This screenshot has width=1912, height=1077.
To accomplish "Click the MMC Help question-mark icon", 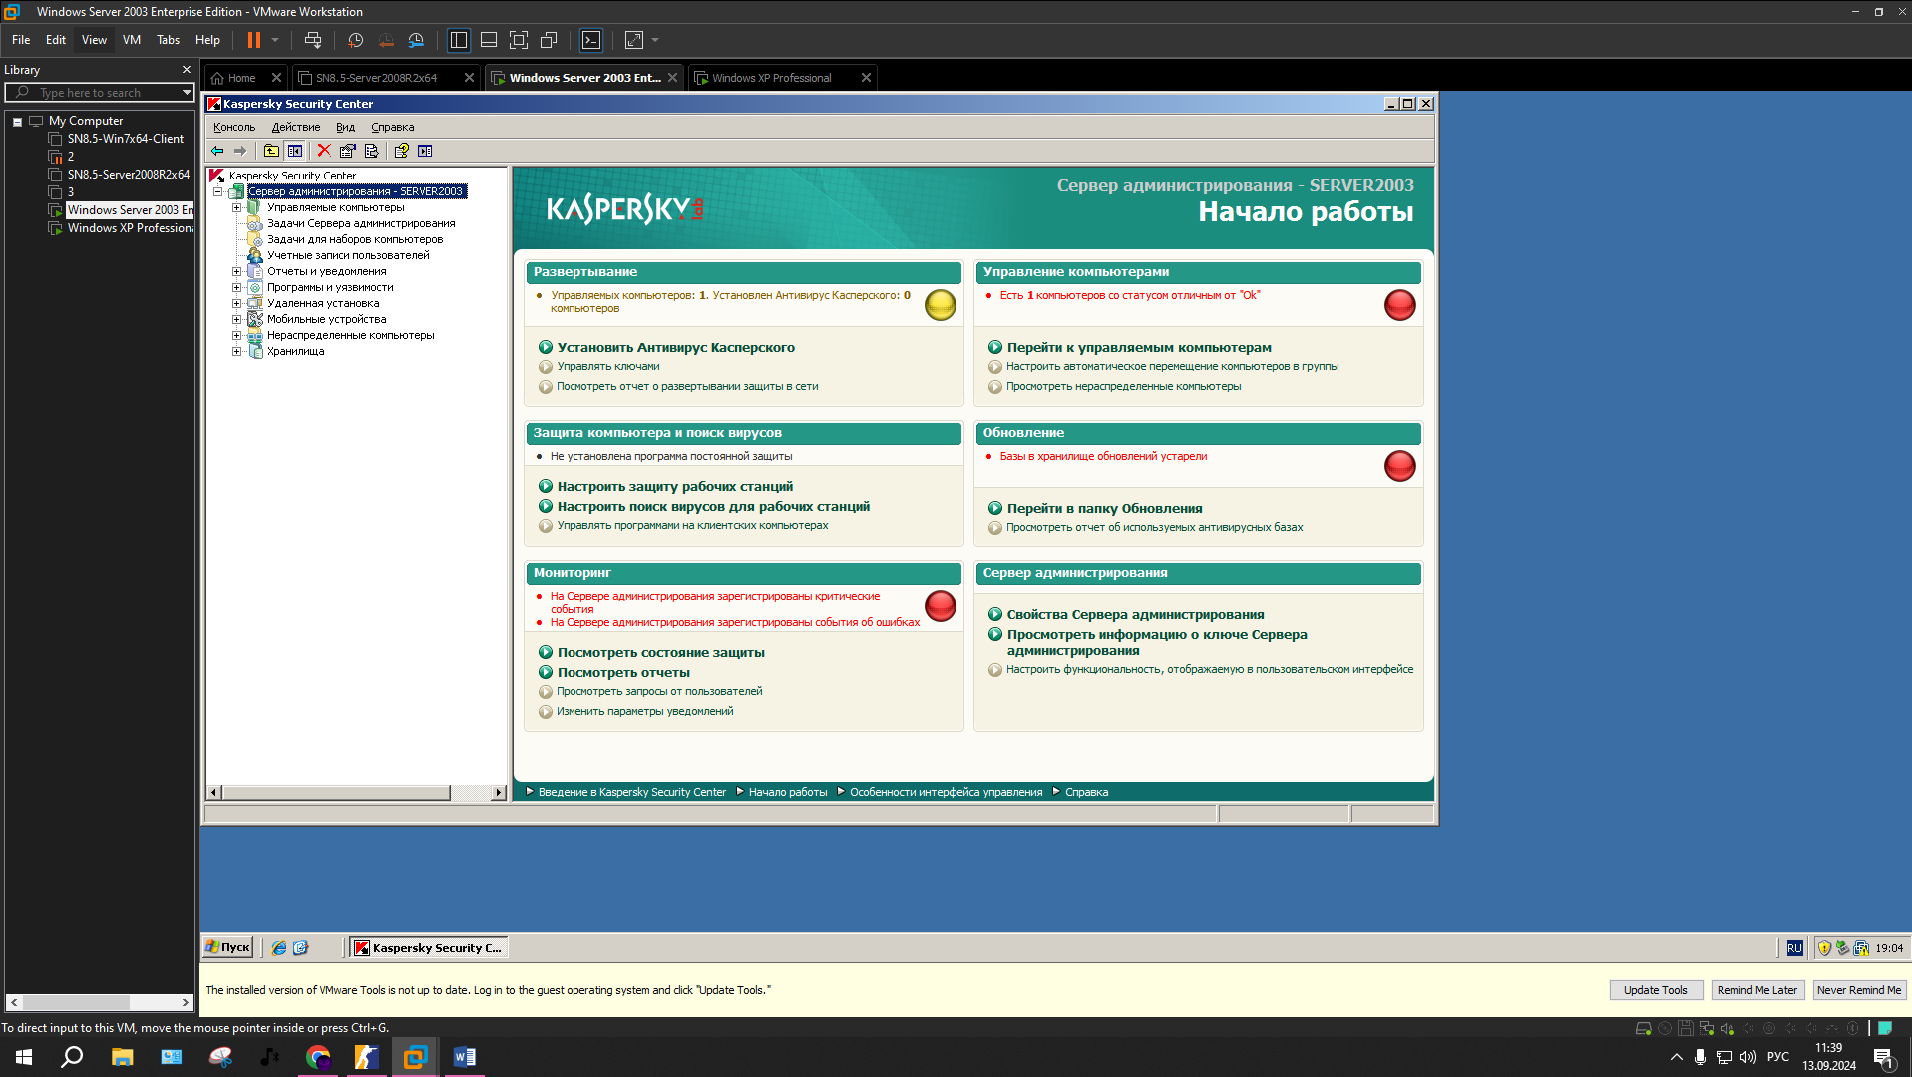I will pos(401,151).
